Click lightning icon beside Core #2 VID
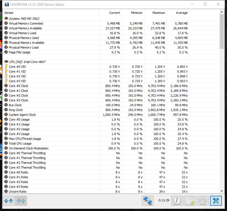The width and height of the screenshot is (227, 211). 6,76
